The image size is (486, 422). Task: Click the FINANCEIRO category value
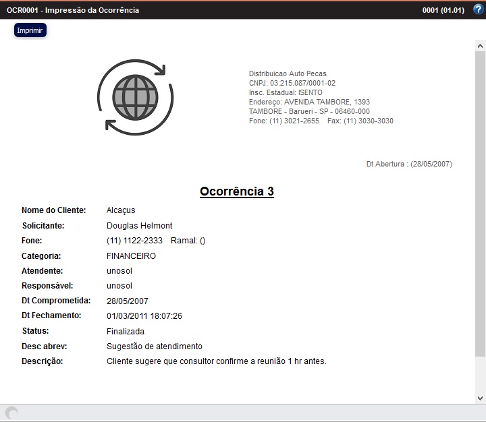[131, 256]
